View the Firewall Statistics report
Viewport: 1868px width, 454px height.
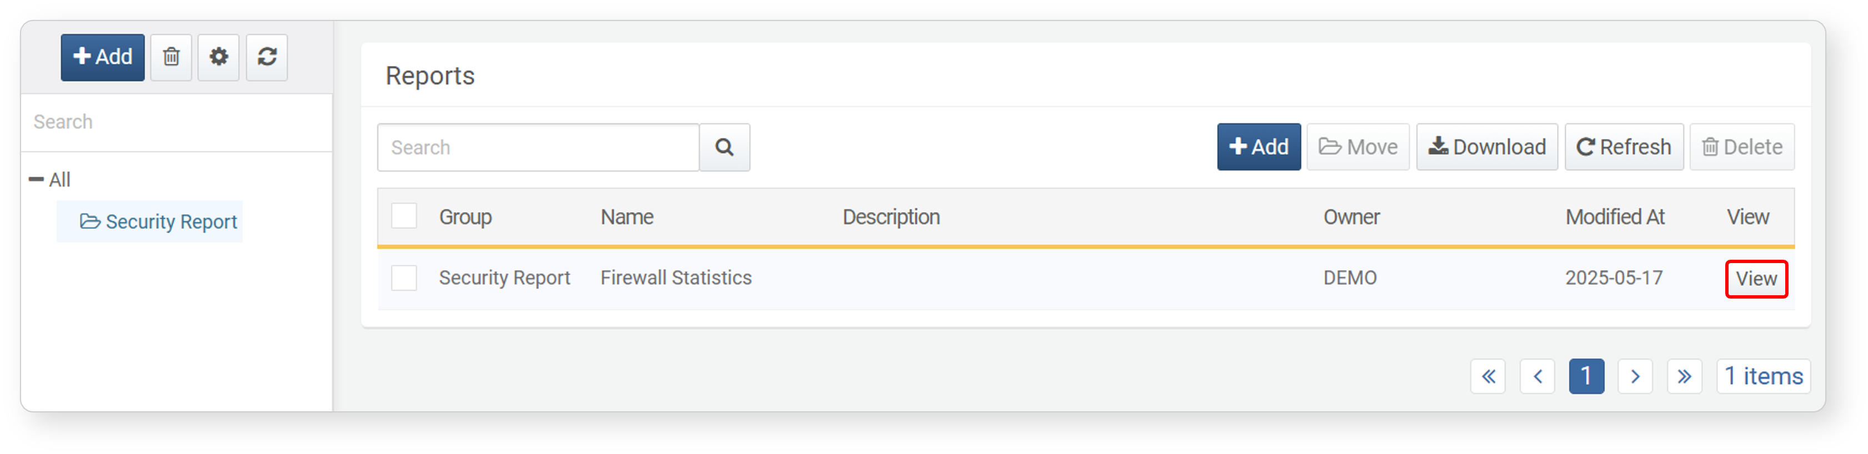pos(1756,279)
